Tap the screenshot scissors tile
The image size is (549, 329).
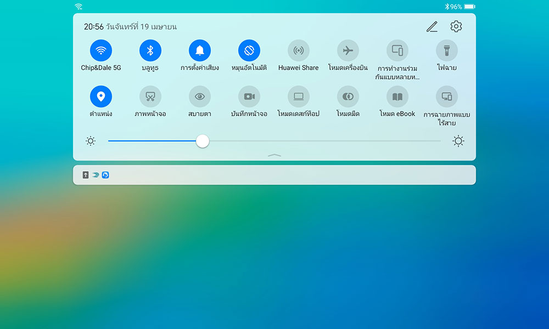pyautogui.click(x=150, y=97)
